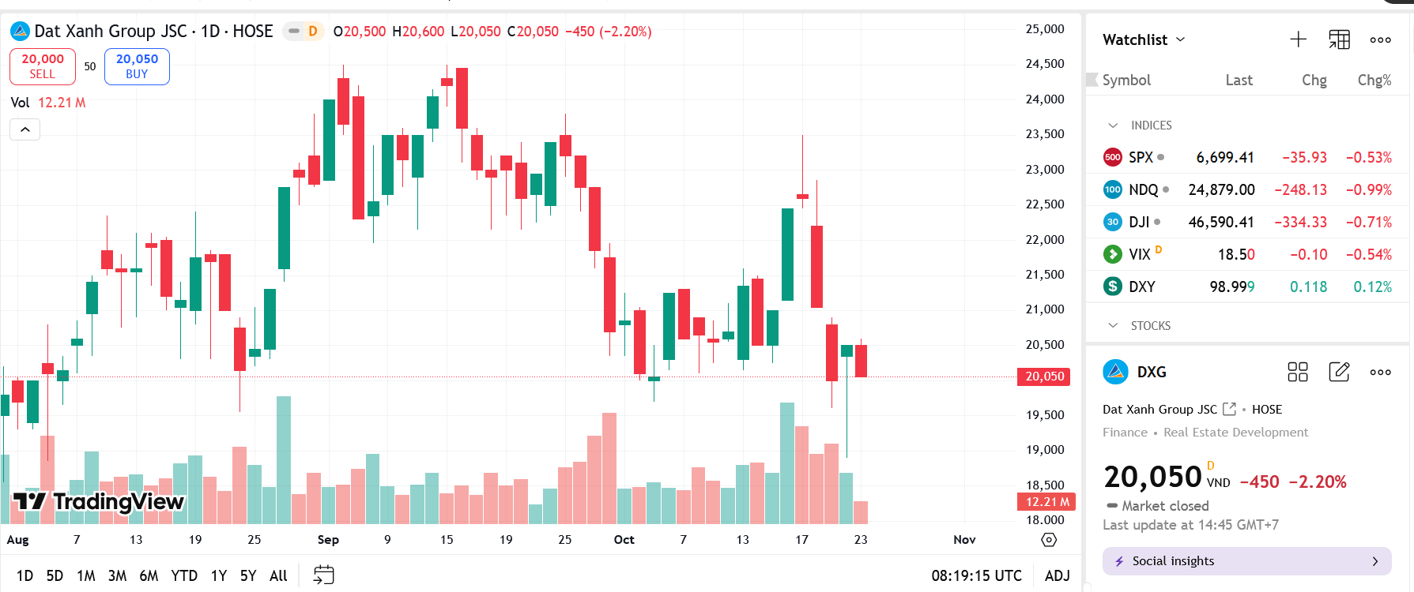
Task: Select the 3M time range
Action: [117, 575]
